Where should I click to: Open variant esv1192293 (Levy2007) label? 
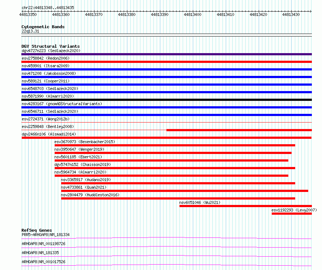[x=294, y=210]
